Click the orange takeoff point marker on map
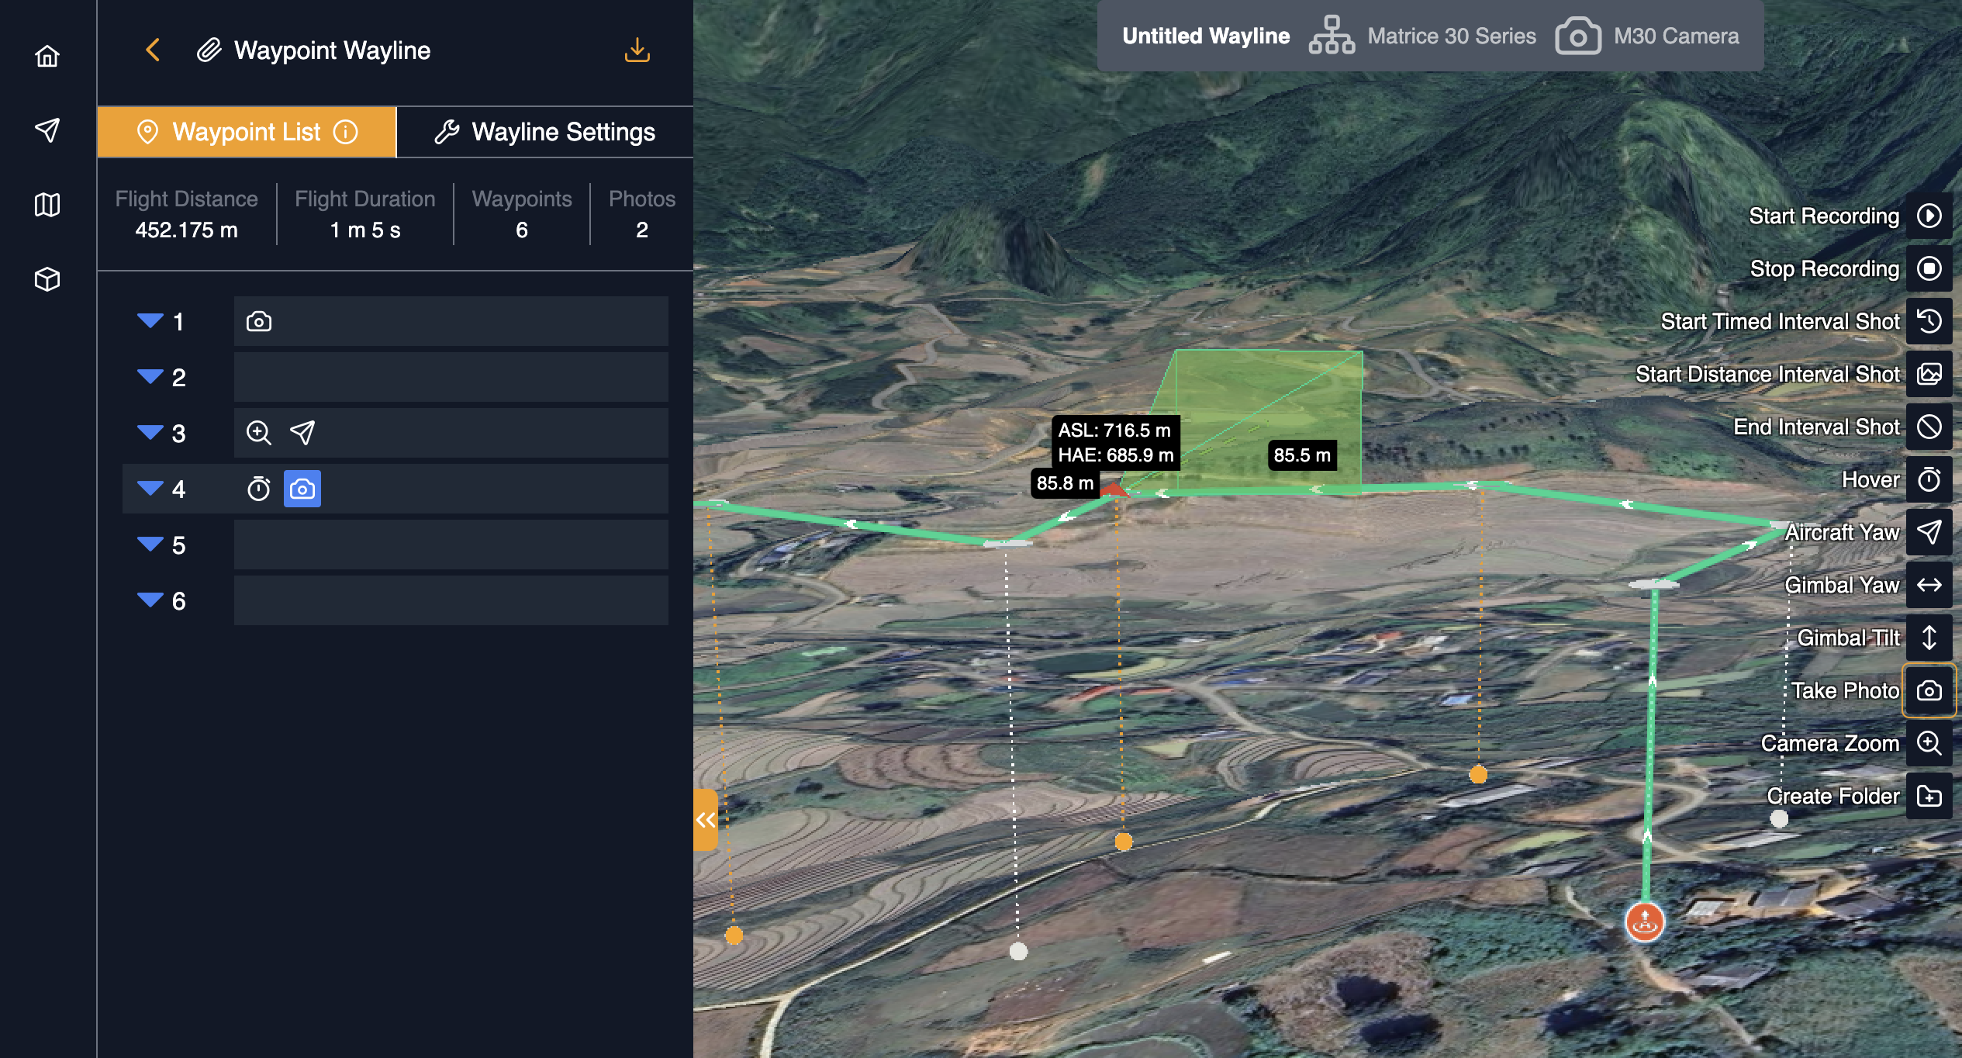1962x1058 pixels. tap(1644, 921)
